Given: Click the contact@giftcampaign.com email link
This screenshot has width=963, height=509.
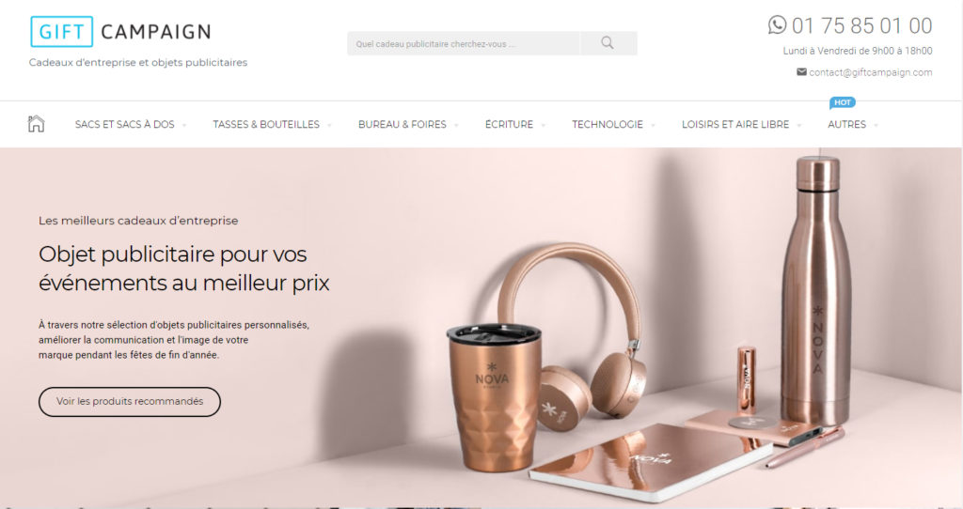Looking at the screenshot, I should pyautogui.click(x=870, y=72).
